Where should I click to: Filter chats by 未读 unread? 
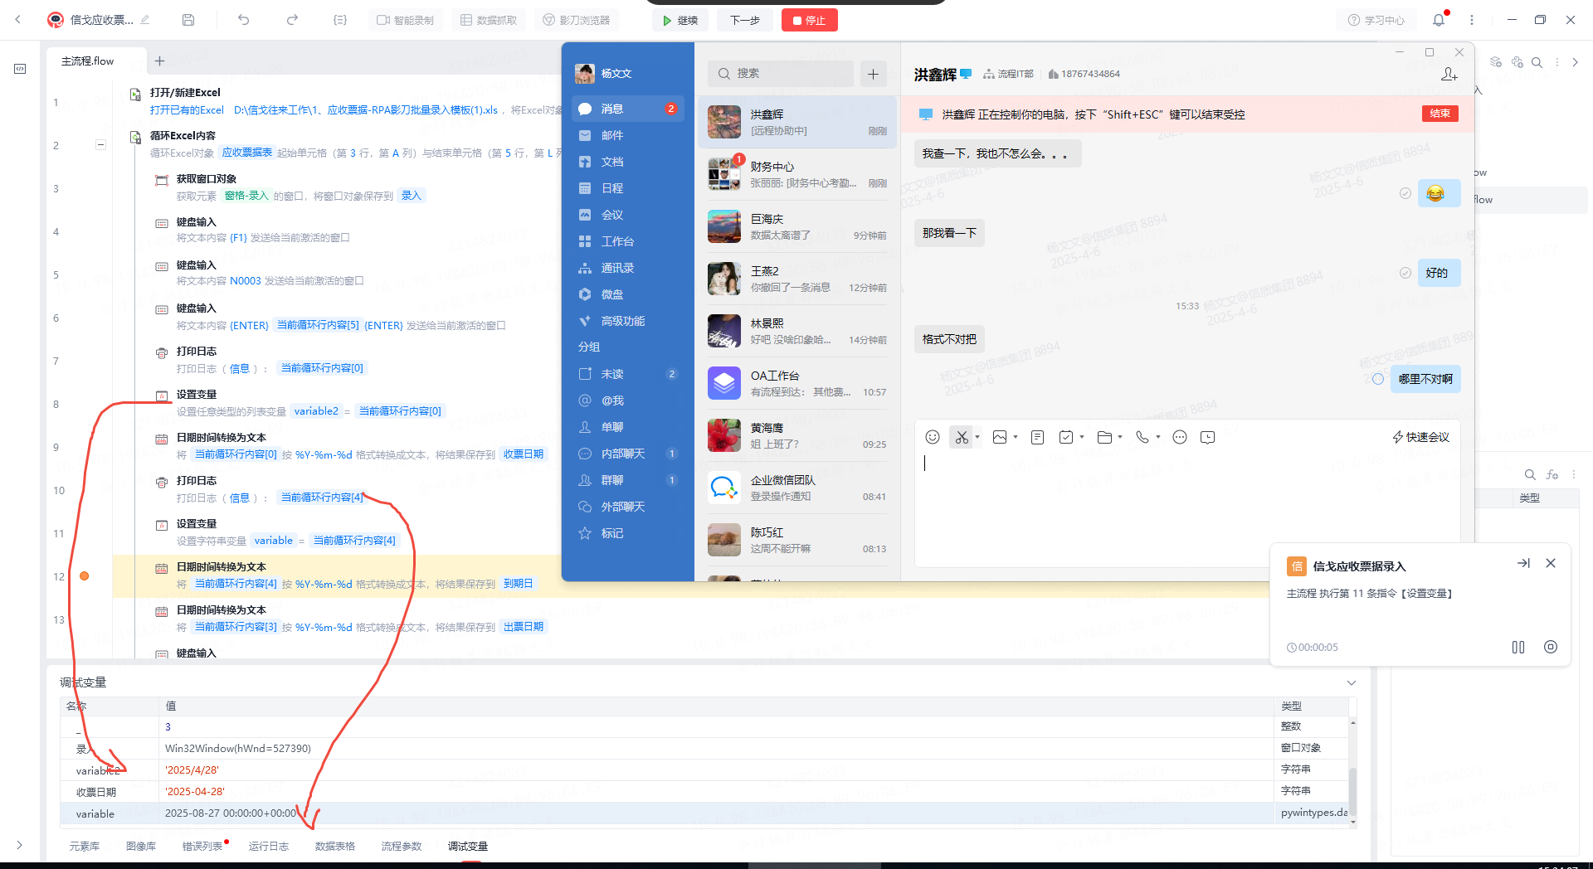pos(628,374)
